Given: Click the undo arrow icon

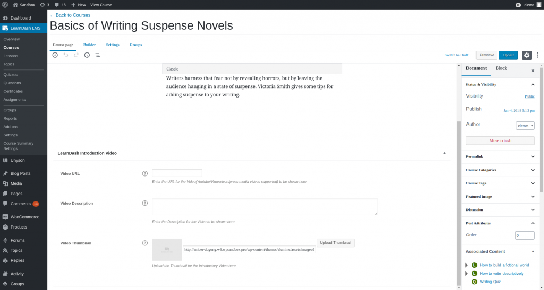Looking at the screenshot, I should pos(66,55).
